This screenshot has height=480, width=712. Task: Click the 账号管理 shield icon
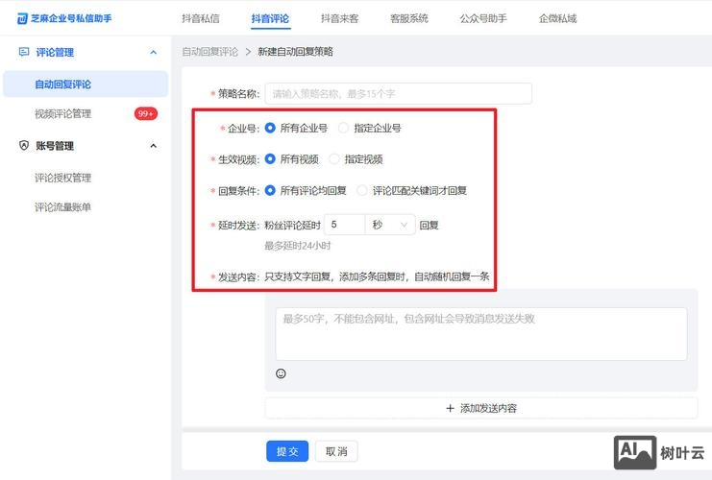[24, 145]
